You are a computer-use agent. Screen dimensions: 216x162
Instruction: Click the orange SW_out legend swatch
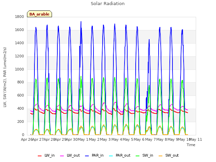pyautogui.click(x=161, y=156)
